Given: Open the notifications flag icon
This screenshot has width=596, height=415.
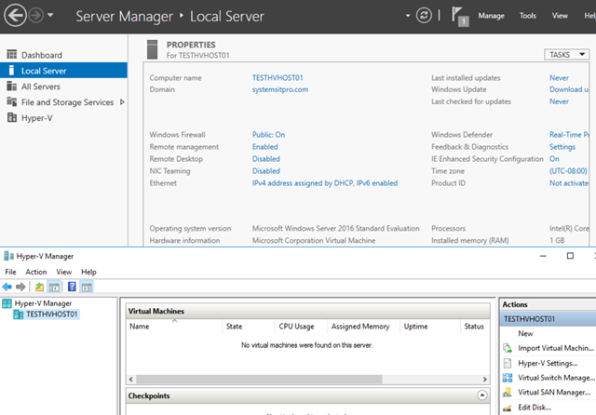Looking at the screenshot, I should pos(459,17).
